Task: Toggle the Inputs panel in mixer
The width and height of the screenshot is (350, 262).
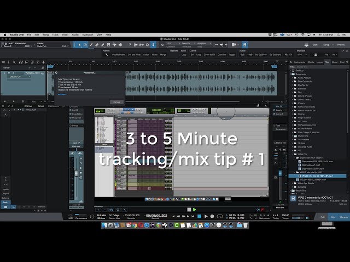Action: [5, 189]
